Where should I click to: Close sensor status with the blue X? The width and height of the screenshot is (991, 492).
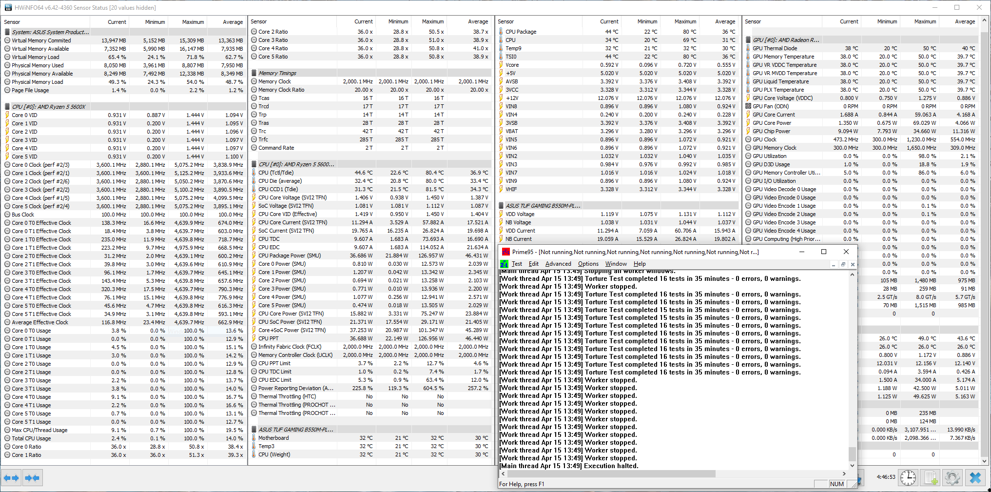point(975,478)
